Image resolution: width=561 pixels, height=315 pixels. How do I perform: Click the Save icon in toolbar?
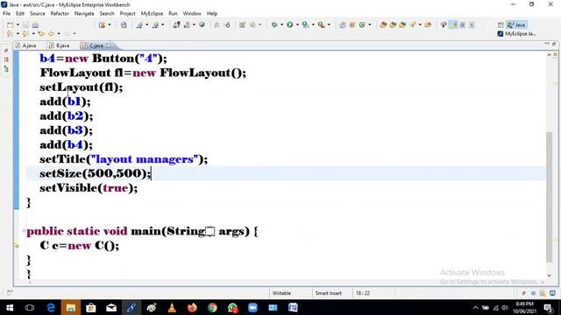point(25,25)
